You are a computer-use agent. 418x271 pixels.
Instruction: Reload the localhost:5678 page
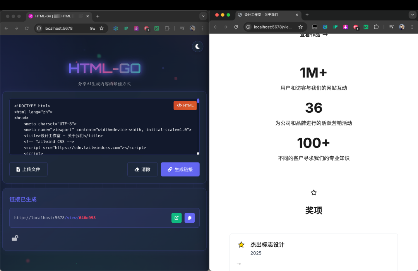27,28
